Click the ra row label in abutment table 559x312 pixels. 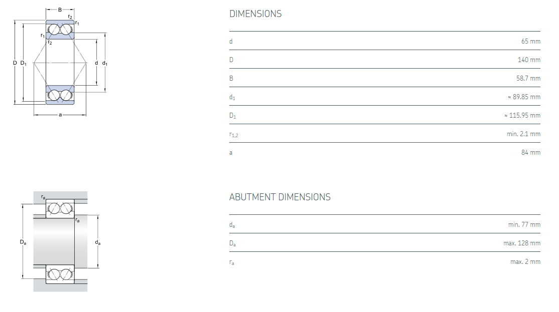[x=232, y=262]
